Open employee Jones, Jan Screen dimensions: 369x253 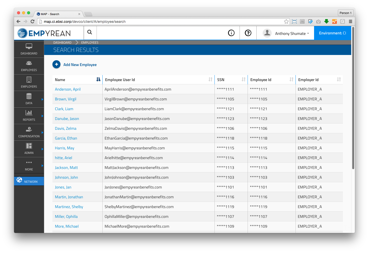tap(63, 187)
